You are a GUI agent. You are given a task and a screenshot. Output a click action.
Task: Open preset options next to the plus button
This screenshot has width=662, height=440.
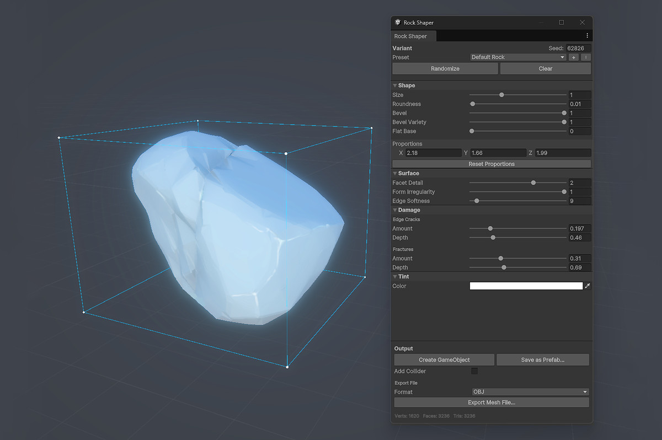[585, 57]
